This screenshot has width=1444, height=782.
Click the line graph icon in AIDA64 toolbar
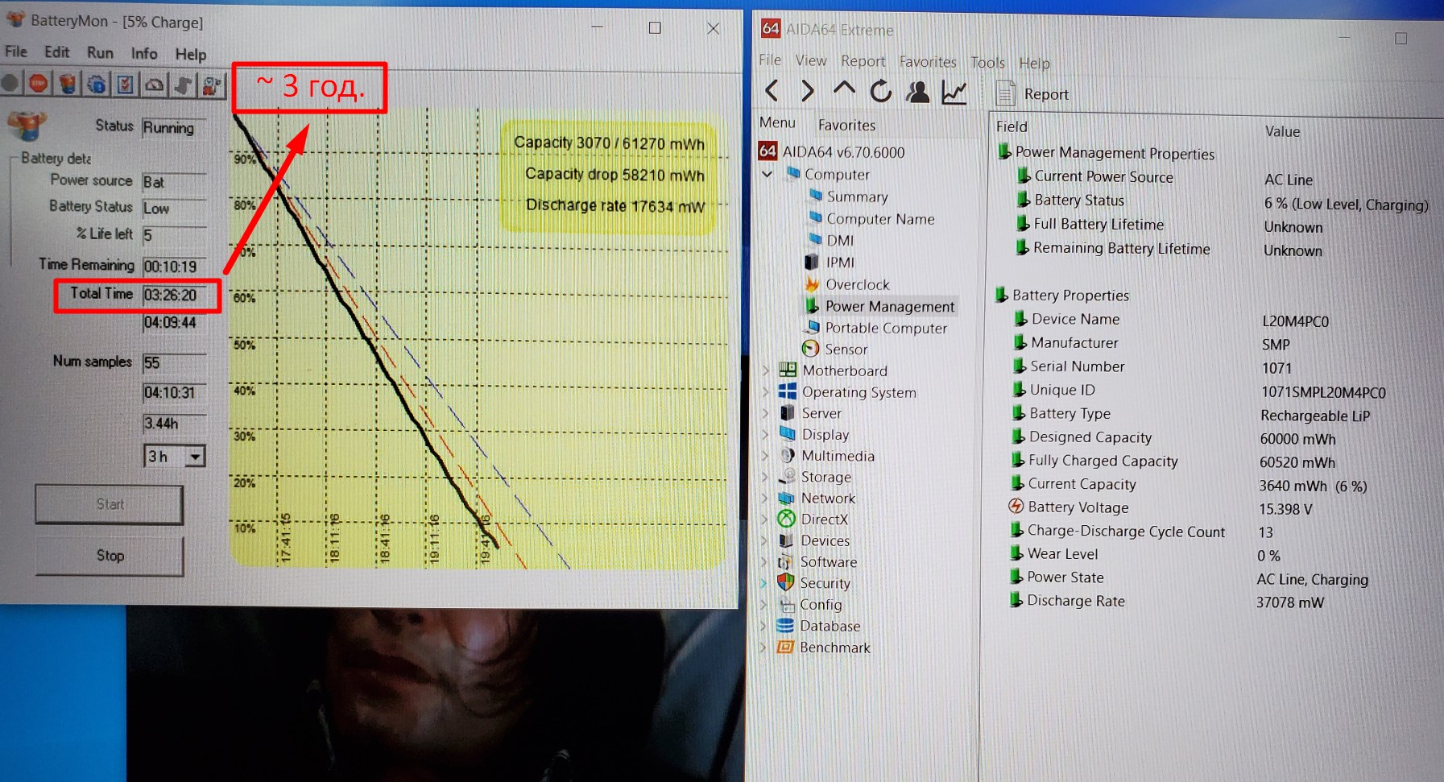point(954,93)
